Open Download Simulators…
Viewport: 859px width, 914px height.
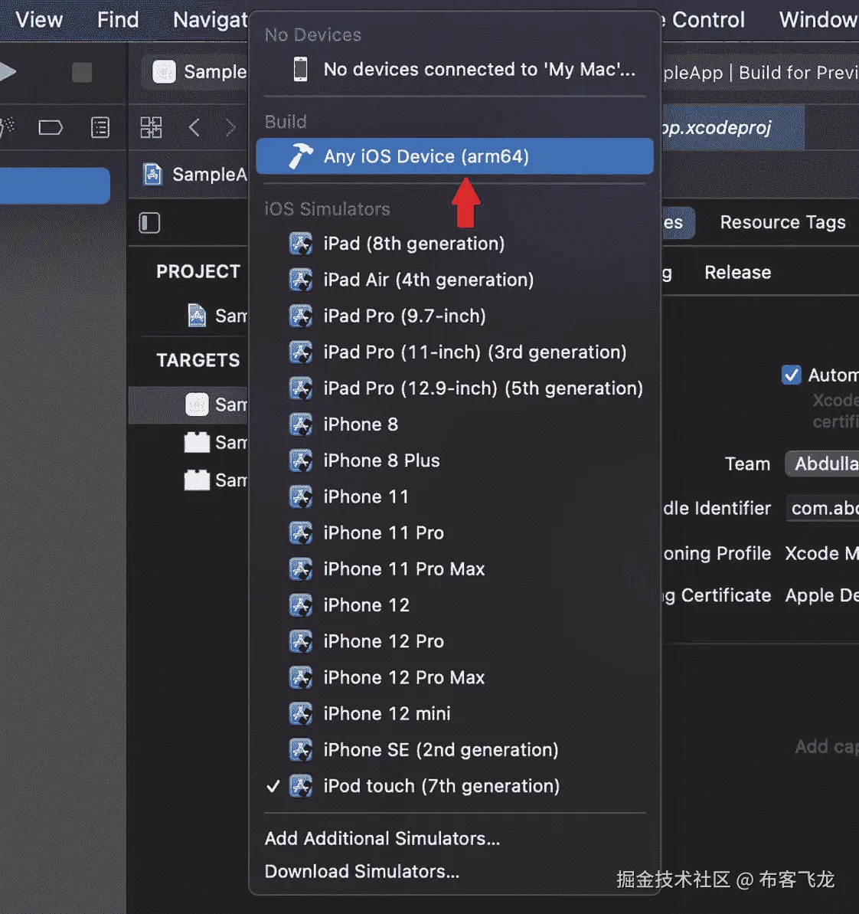coord(361,871)
